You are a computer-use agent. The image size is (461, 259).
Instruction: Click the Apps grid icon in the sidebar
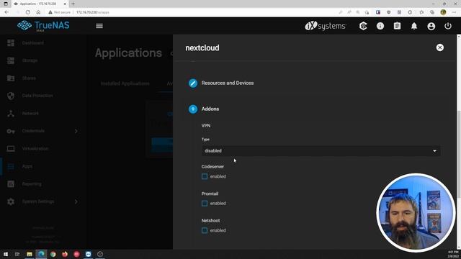point(11,166)
